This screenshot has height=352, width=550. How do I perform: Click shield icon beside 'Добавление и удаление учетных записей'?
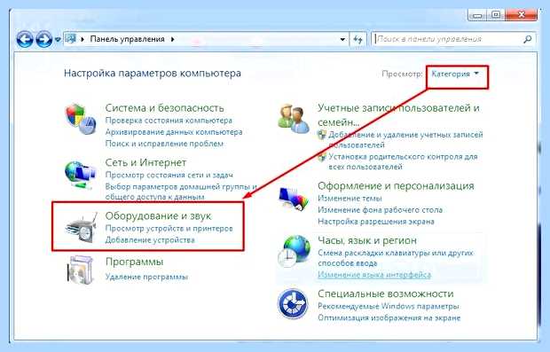tap(322, 135)
